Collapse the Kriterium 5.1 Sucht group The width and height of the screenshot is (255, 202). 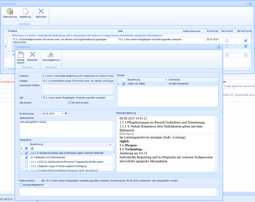pos(10,36)
